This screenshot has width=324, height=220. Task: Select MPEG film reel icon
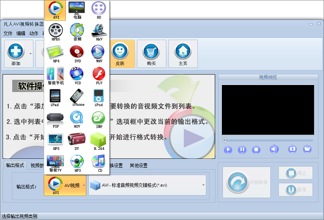[x=56, y=32]
